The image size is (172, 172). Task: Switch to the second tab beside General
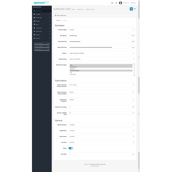(65, 20)
